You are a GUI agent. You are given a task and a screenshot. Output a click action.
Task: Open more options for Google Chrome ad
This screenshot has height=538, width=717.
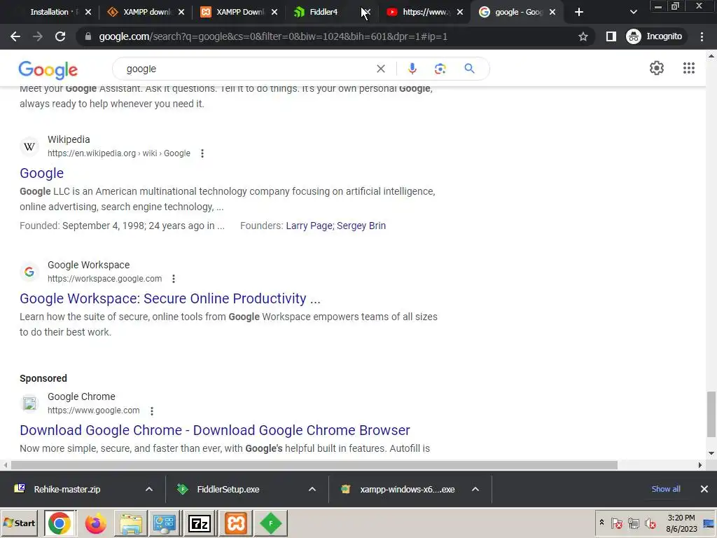pos(152,411)
